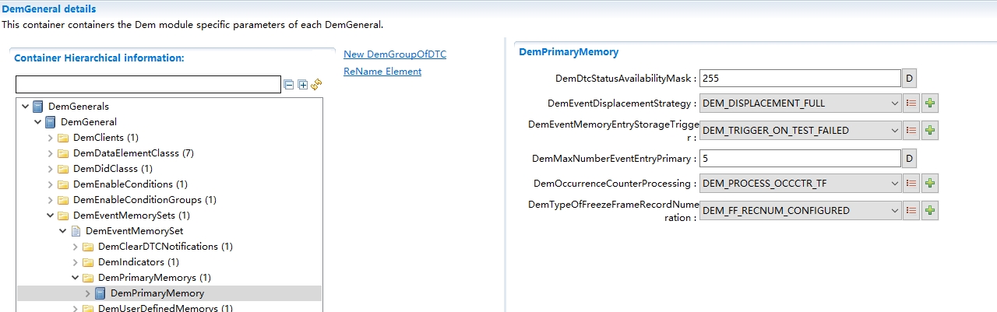Image resolution: width=997 pixels, height=312 pixels.
Task: Click list icon beside DemEventMemoryEntryStorageTrigger
Action: coord(911,131)
